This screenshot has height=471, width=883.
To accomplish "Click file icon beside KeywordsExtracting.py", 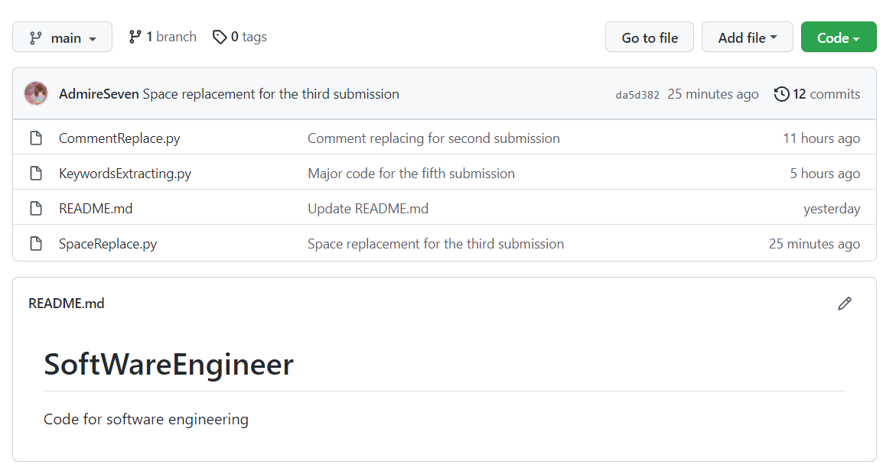I will (x=35, y=174).
